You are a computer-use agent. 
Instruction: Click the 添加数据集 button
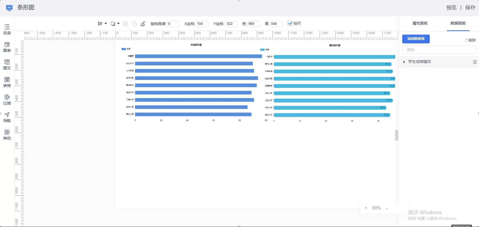click(x=416, y=39)
